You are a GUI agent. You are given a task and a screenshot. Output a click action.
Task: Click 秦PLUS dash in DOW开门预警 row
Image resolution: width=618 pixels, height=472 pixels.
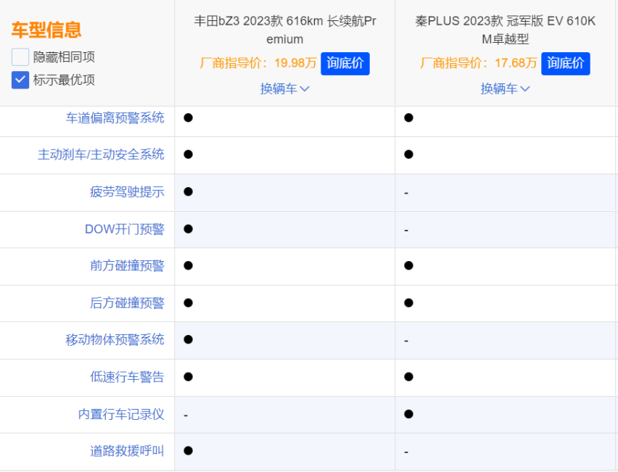(406, 230)
